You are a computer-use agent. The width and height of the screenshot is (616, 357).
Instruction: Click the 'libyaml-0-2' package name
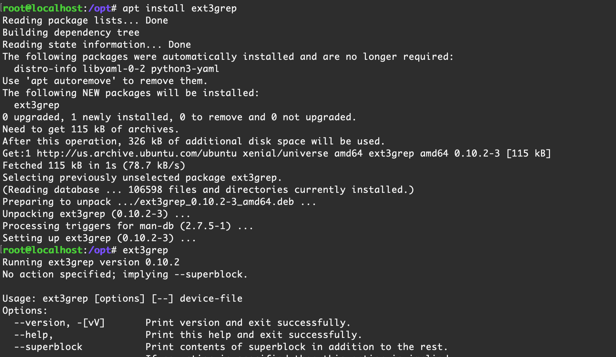coord(114,69)
